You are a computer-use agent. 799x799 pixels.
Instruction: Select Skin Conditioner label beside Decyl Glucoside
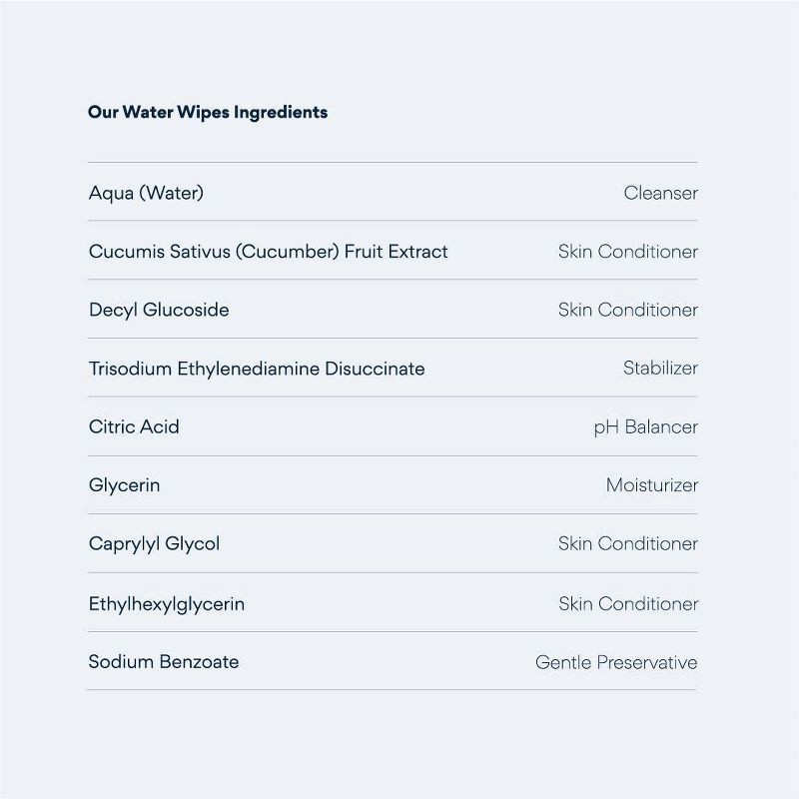627,310
